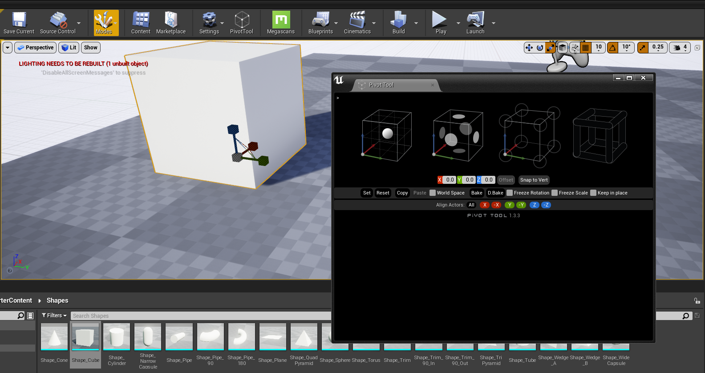This screenshot has height=373, width=705.
Task: Click the Align Actors All button
Action: 472,205
